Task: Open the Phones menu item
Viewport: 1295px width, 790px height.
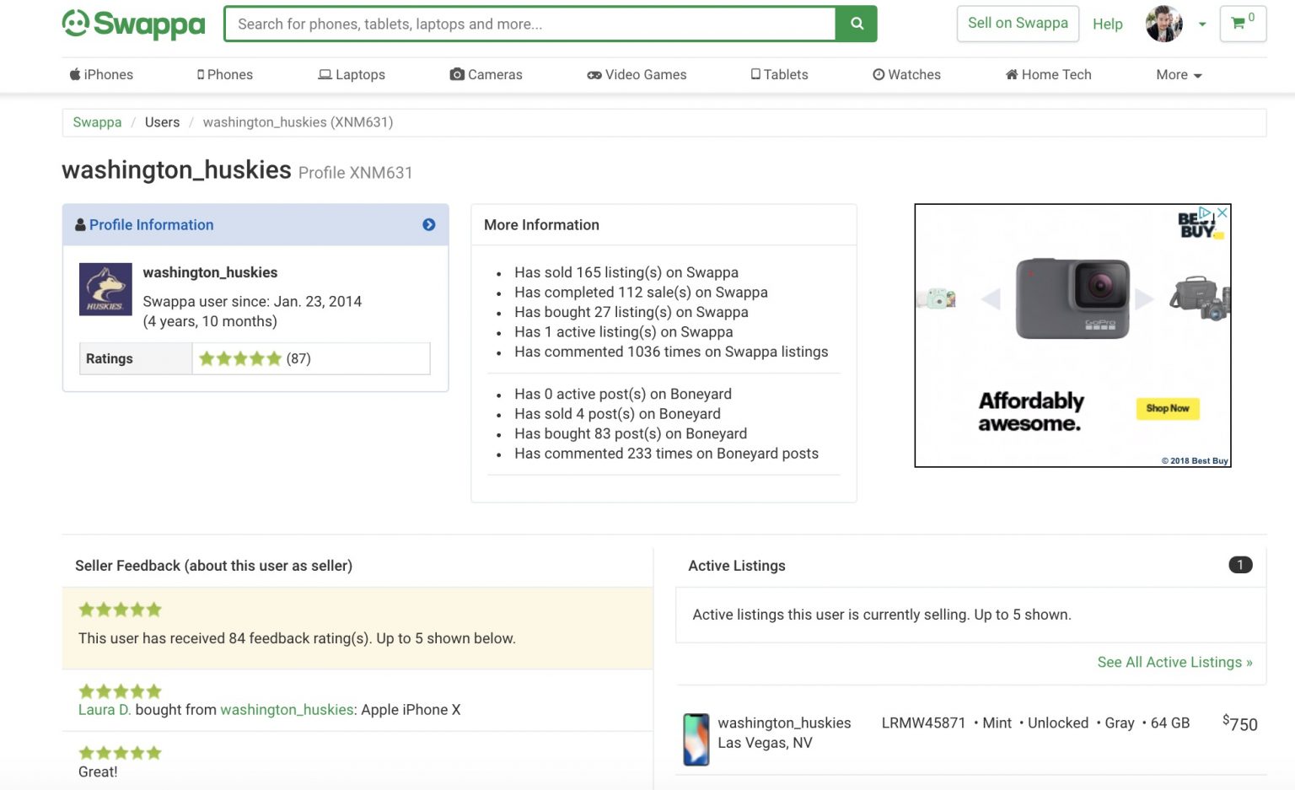Action: click(224, 74)
